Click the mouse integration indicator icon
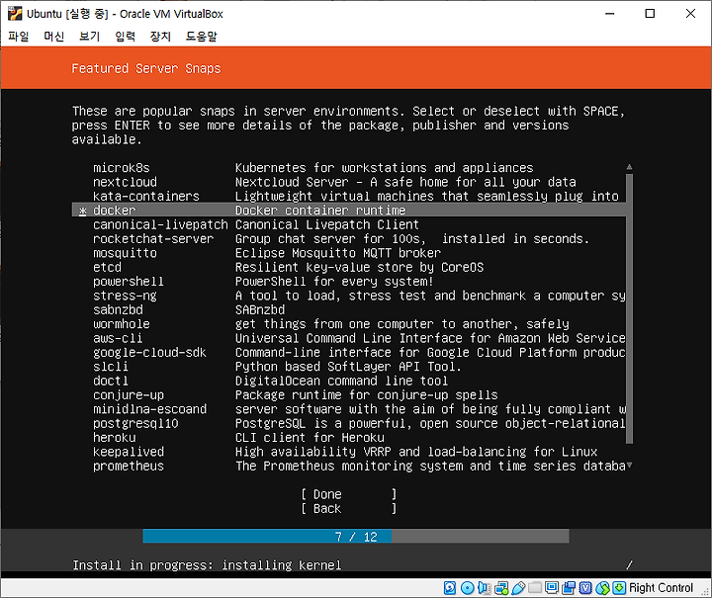 point(602,587)
